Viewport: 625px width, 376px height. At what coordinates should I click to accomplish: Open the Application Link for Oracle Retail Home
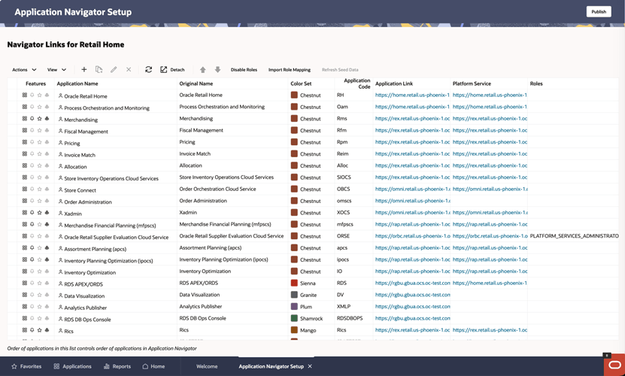[412, 95]
